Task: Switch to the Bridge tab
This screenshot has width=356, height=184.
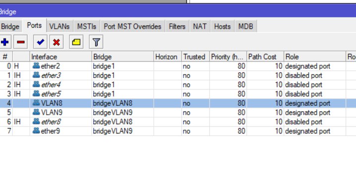Action: click(x=10, y=27)
